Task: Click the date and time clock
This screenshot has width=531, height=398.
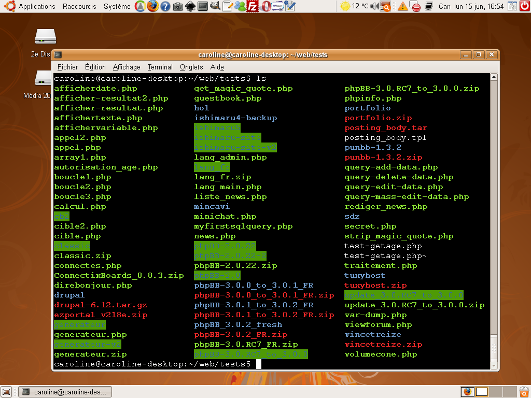Action: tap(479, 6)
